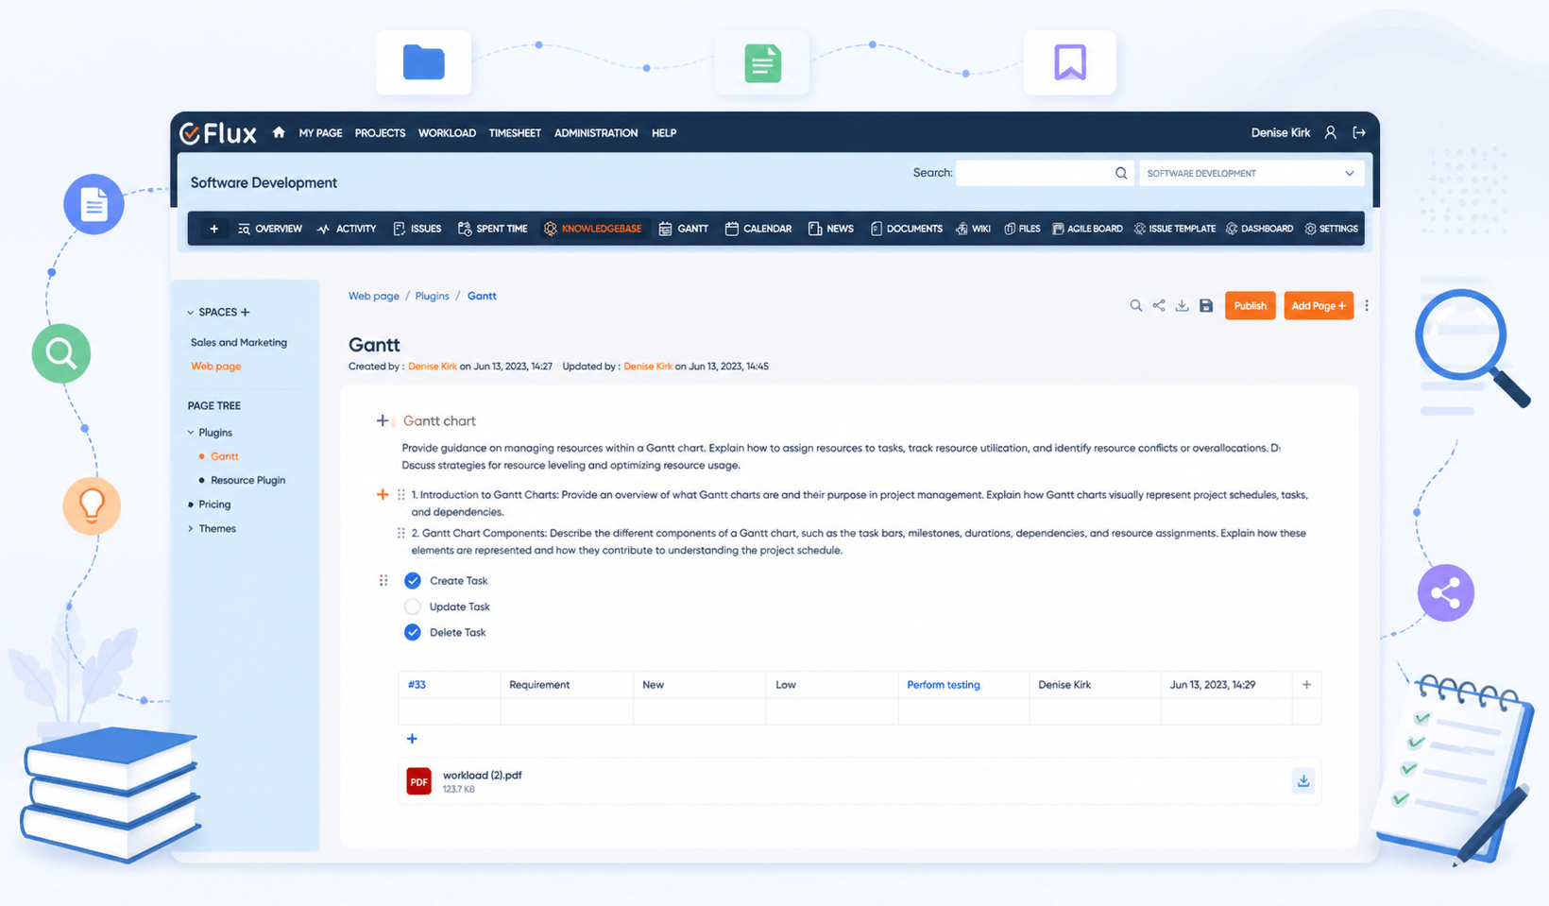Viewport: 1549px width, 906px height.
Task: Open the WIKI tab
Action: click(973, 229)
